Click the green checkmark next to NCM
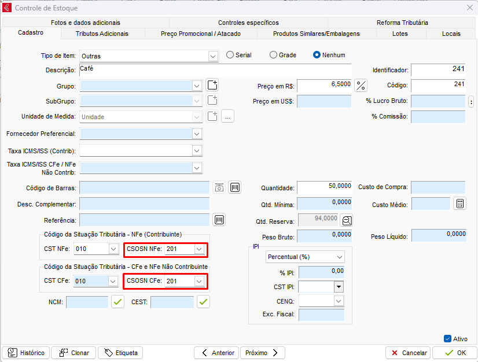 pyautogui.click(x=118, y=302)
